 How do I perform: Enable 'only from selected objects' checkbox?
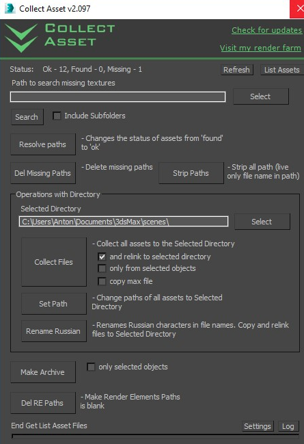pos(102,268)
